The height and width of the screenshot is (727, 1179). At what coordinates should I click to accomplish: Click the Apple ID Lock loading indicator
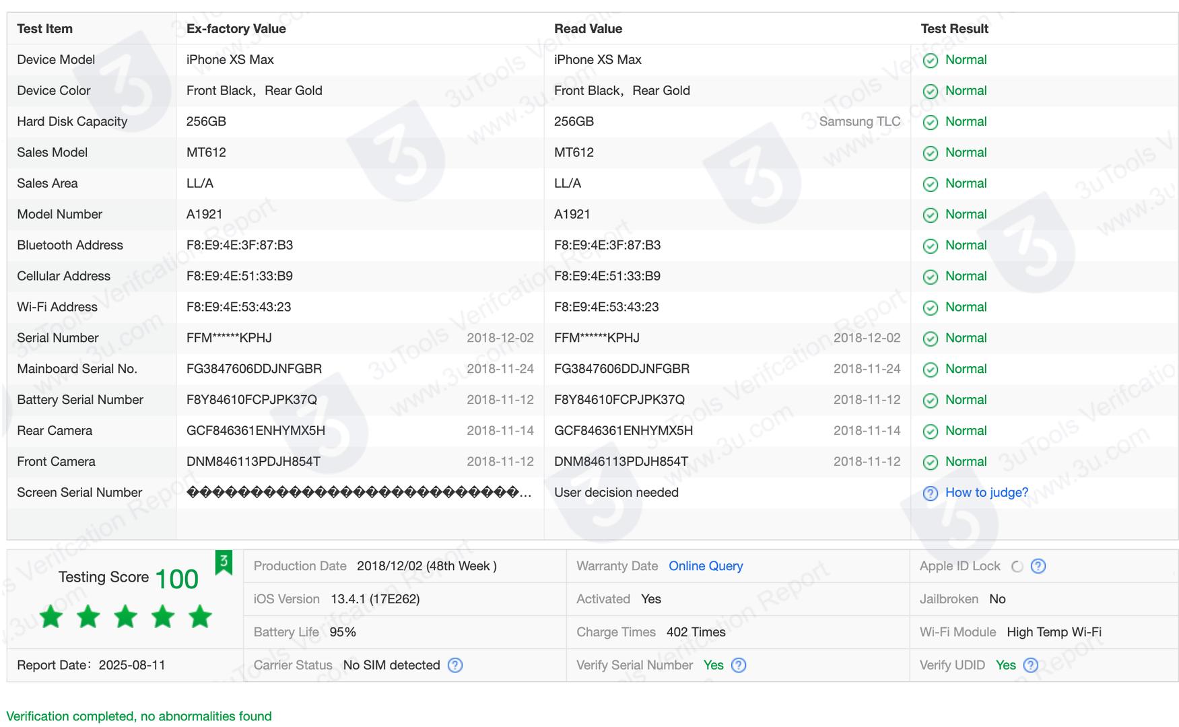pyautogui.click(x=1017, y=567)
